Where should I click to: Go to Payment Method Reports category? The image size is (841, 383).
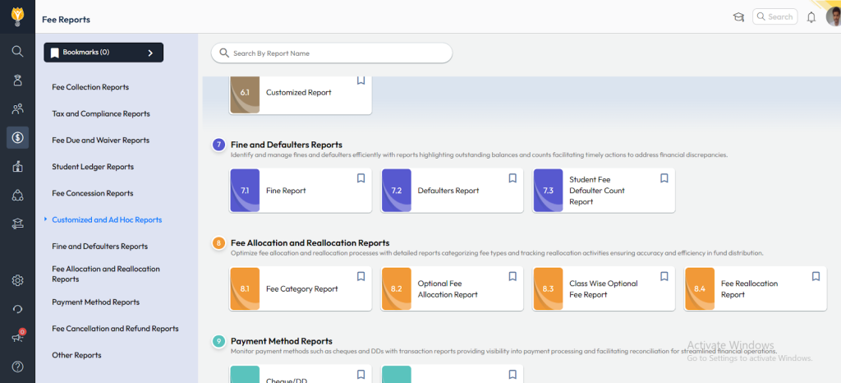(x=95, y=302)
